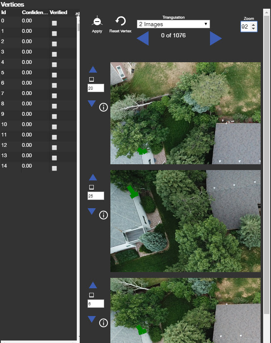Go to previous vertex with left arrow

click(x=143, y=38)
